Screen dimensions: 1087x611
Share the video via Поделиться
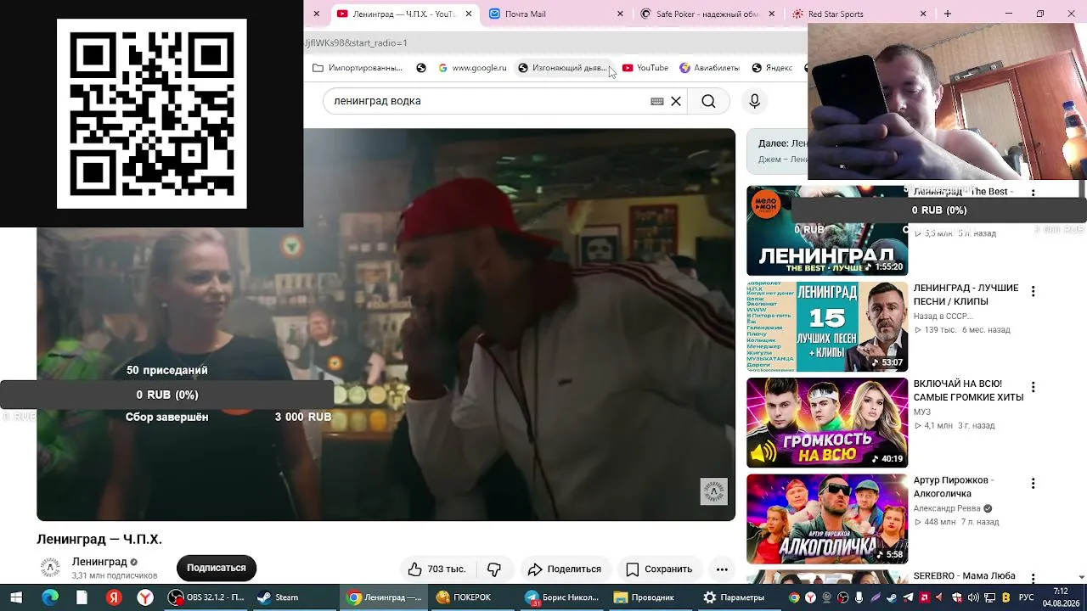tap(564, 569)
